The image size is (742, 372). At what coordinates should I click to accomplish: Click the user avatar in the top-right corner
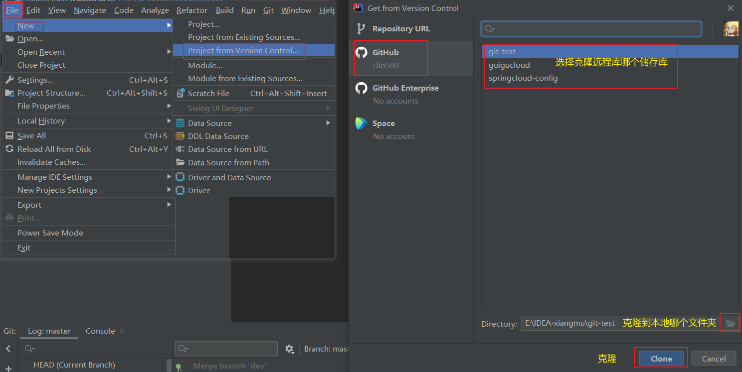point(730,28)
